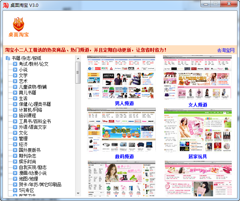Viewport: 240px width, 201px height.
Task: Click the arrow icon beside 漫画/动漫小说
Action: point(15,173)
